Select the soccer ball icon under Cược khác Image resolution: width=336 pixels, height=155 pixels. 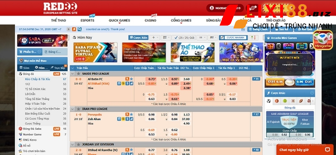click(269, 101)
